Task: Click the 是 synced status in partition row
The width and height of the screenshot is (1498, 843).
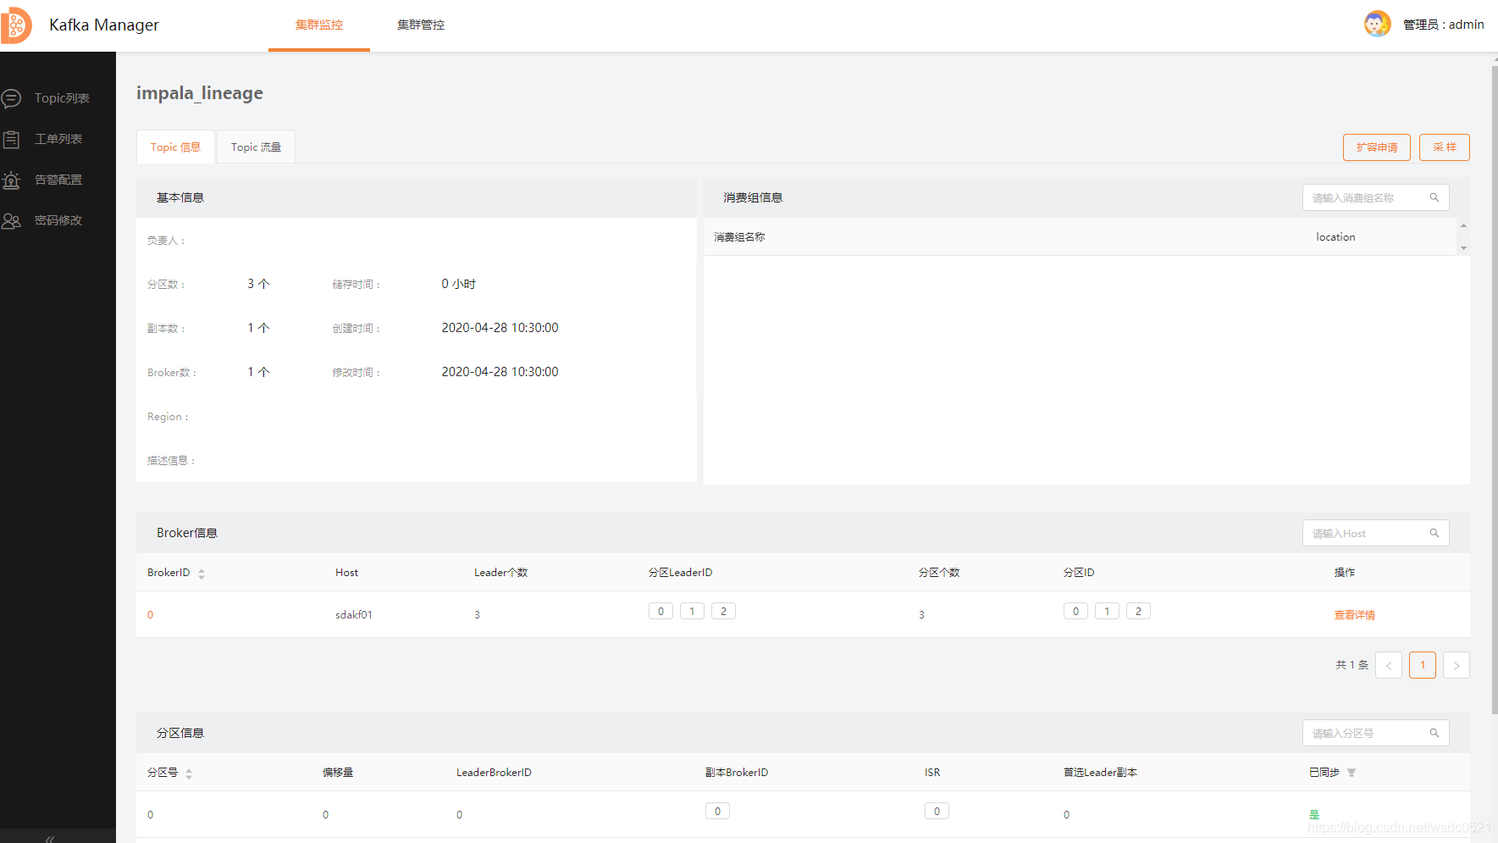Action: [x=1314, y=815]
